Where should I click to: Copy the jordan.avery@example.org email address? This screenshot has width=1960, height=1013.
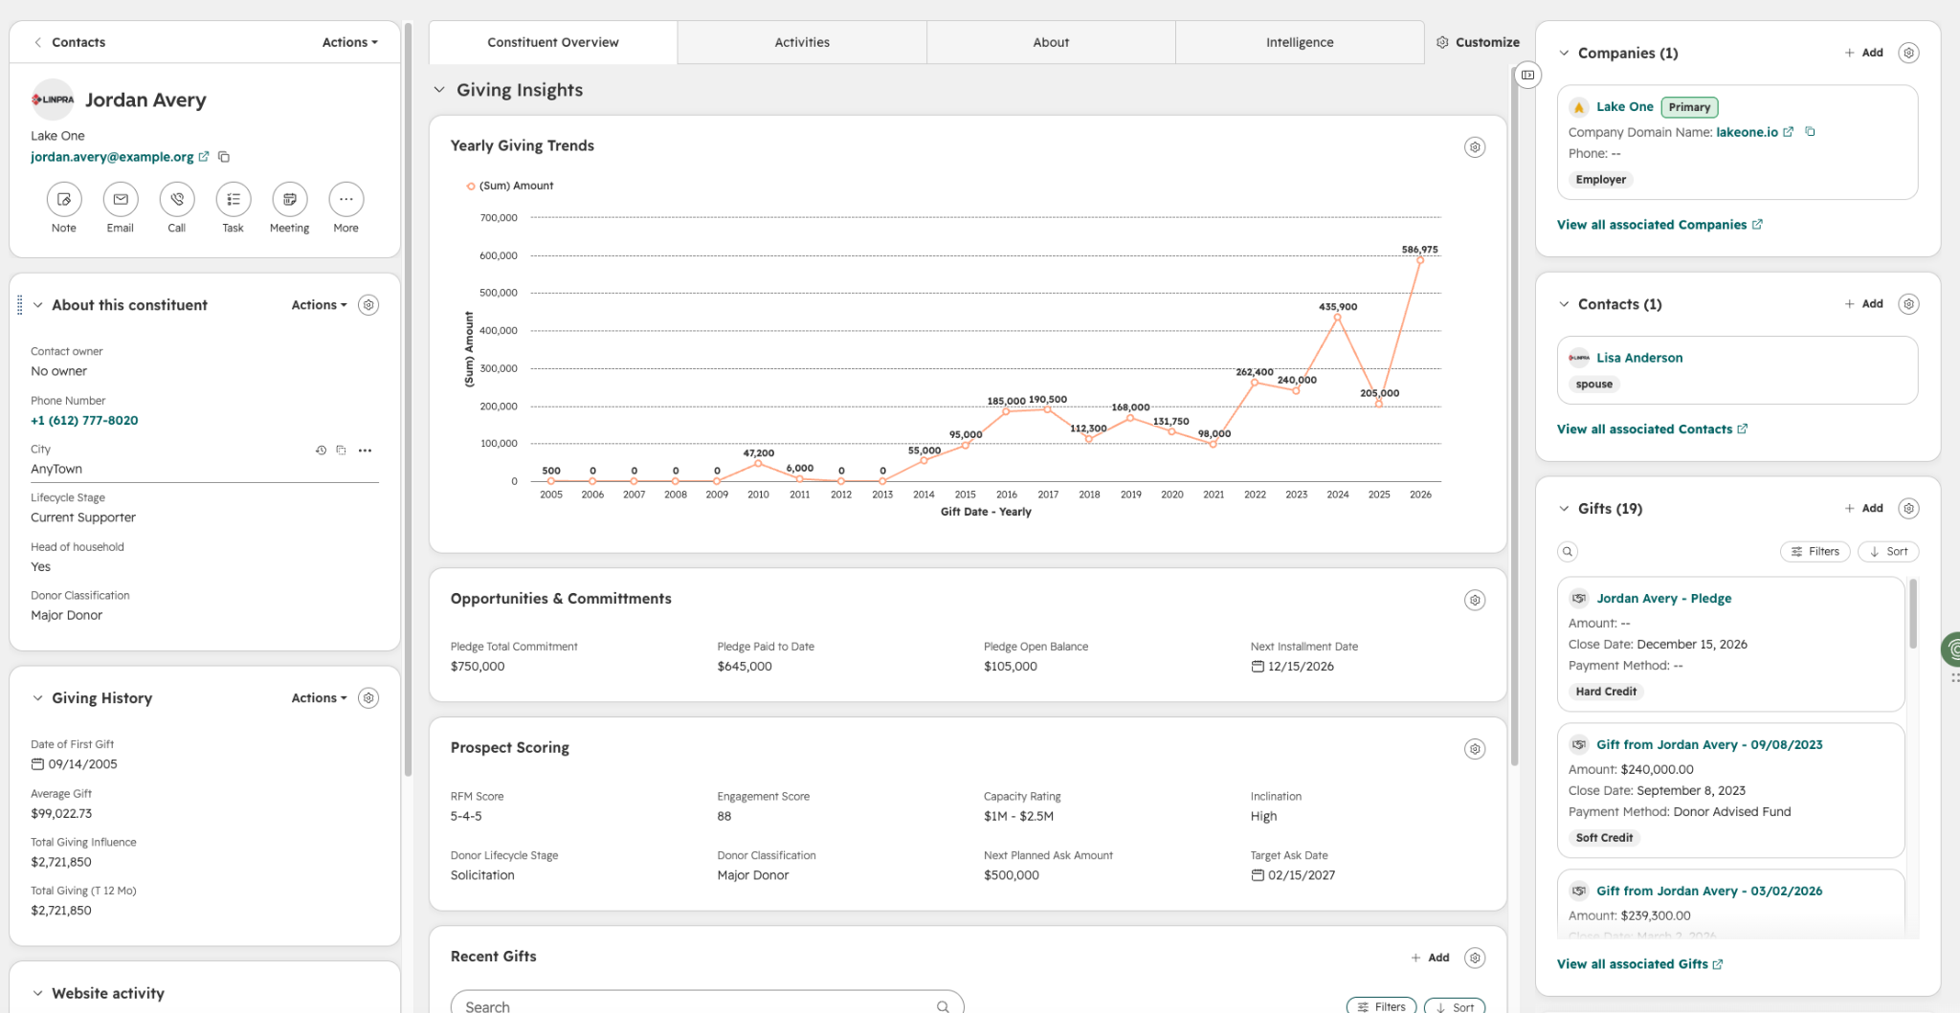click(x=224, y=157)
